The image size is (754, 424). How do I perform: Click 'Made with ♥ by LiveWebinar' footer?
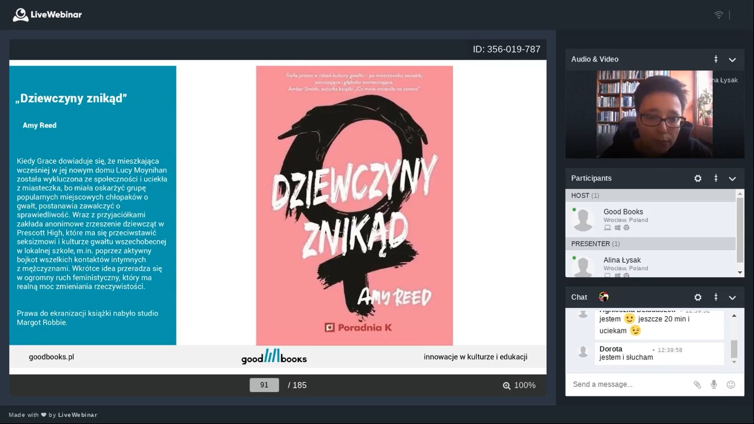[x=53, y=415]
